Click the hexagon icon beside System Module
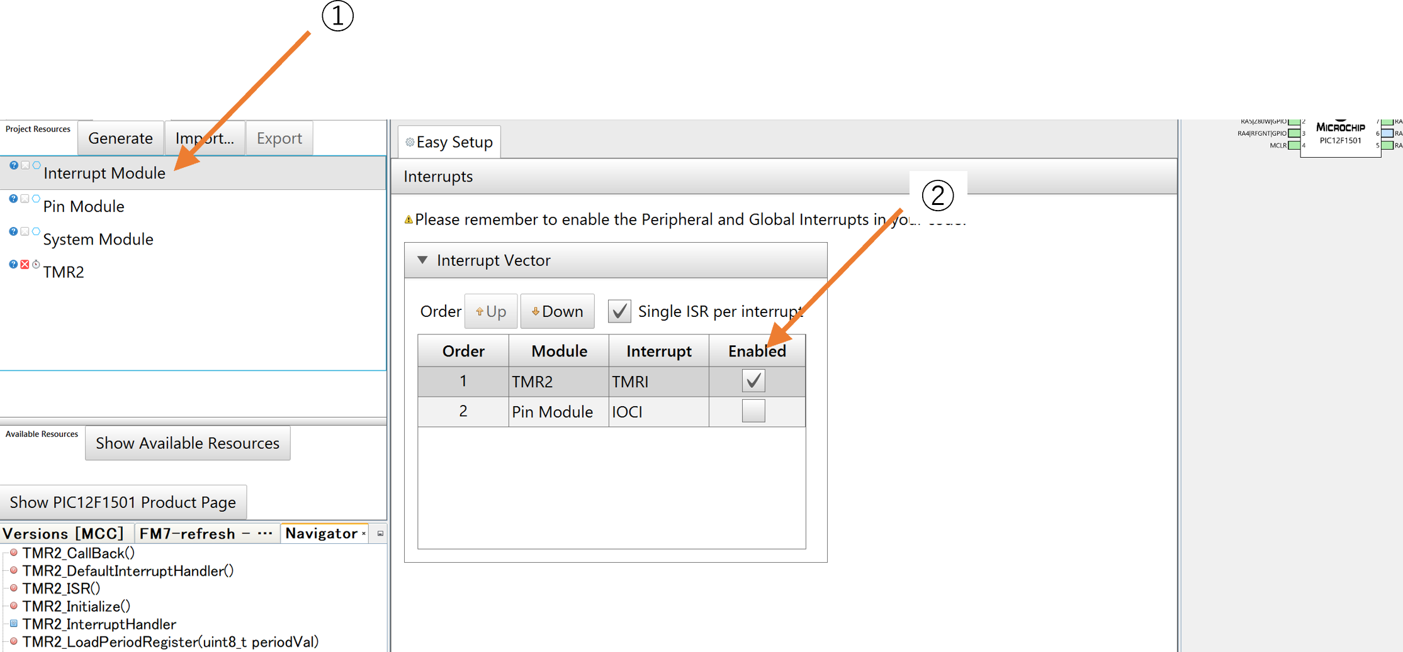This screenshot has width=1403, height=652. click(36, 231)
